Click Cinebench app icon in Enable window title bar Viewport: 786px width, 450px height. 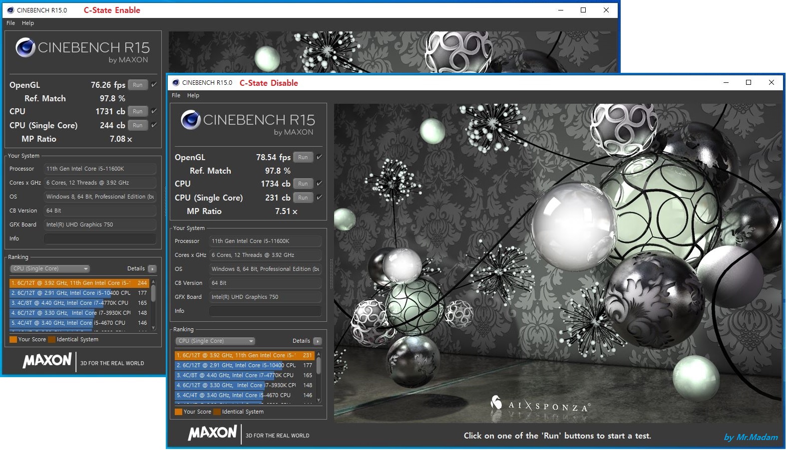[10, 10]
